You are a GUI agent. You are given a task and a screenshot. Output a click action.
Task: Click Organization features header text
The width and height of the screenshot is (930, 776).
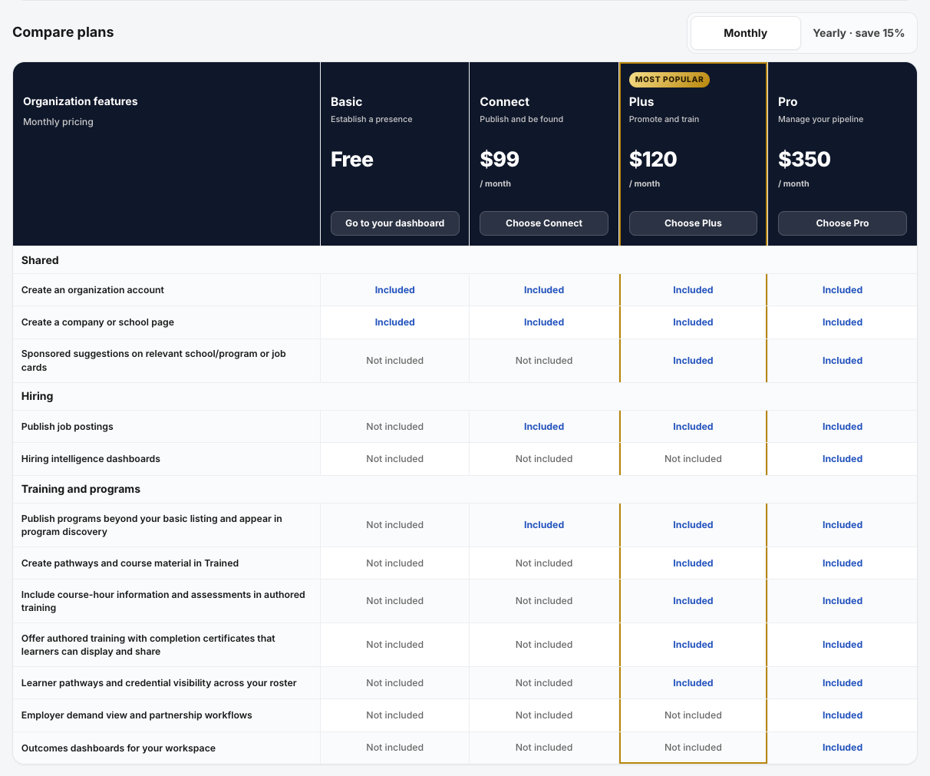[81, 101]
